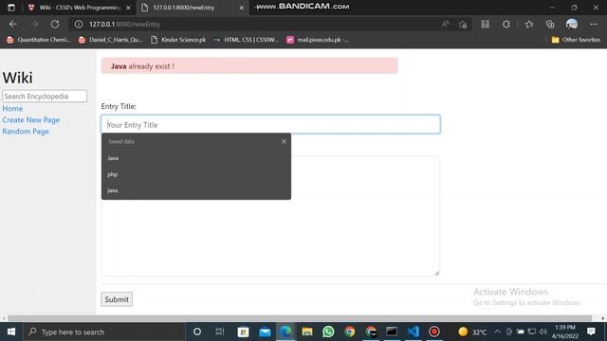Click the Submit button

click(x=117, y=299)
